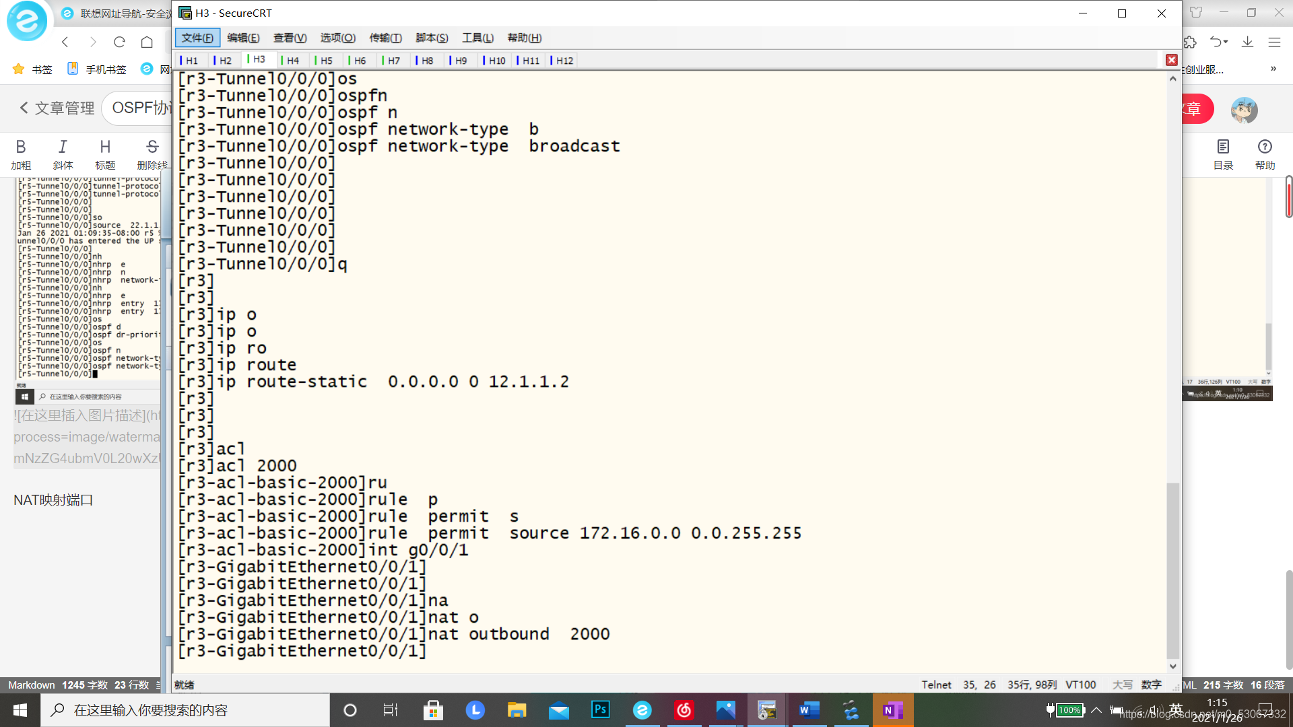
Task: Expand the bookmarks bar overflow chevron
Action: (1273, 69)
